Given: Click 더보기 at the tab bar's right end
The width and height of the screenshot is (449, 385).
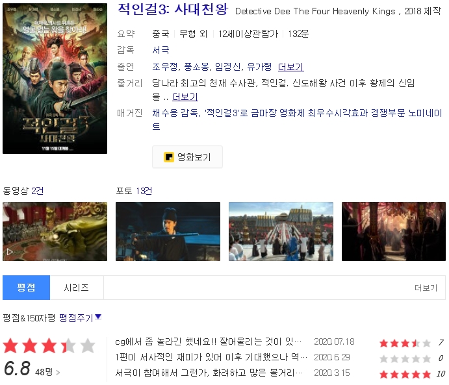Looking at the screenshot, I should [426, 288].
